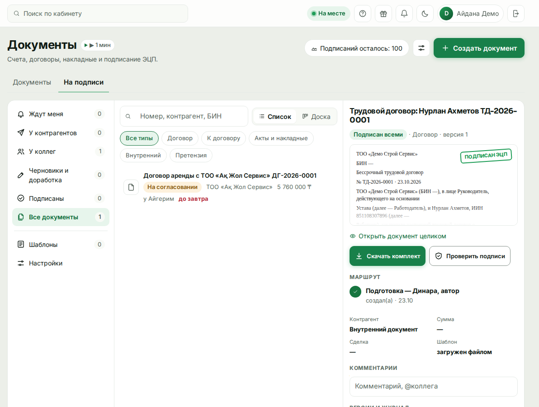Toggle the На месте status
Screen dimensions: 539x407
tap(328, 14)
